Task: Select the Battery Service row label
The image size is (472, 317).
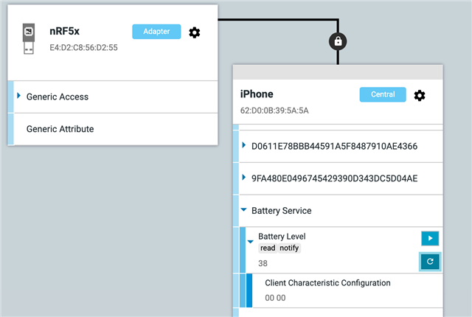Action: 282,211
